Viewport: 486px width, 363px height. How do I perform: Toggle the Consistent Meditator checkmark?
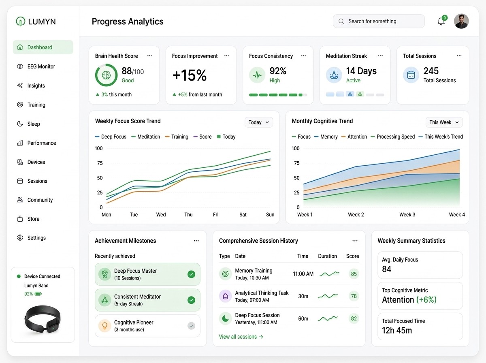tap(192, 300)
